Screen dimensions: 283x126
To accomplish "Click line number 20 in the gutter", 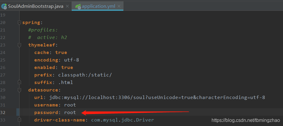I will pyautogui.click(x=3, y=22).
